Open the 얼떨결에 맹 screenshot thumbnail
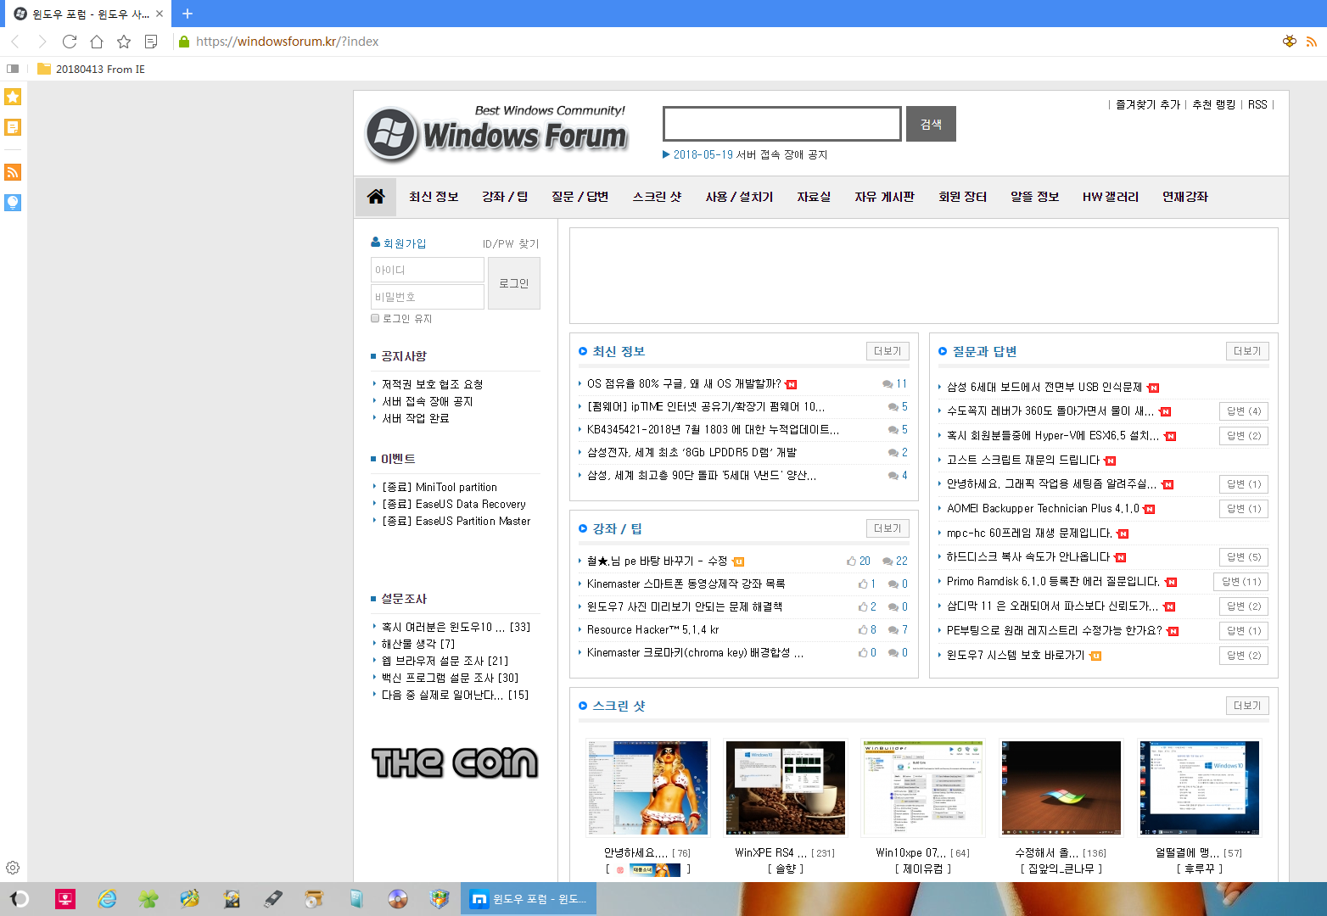Viewport: 1327px width, 916px height. 1199,788
